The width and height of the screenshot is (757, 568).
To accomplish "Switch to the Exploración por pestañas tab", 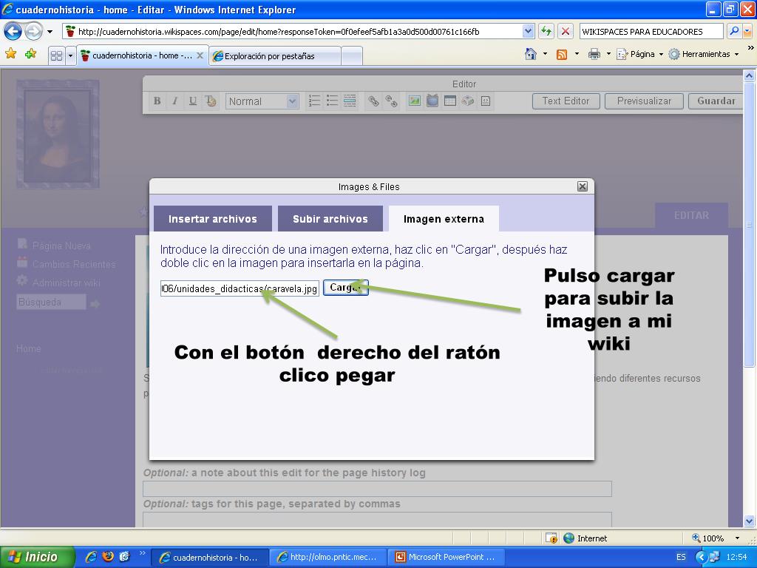I will [275, 56].
